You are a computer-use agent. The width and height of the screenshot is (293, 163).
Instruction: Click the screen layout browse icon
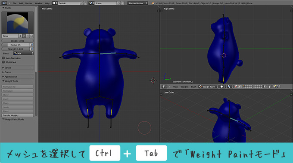(x=55, y=3)
